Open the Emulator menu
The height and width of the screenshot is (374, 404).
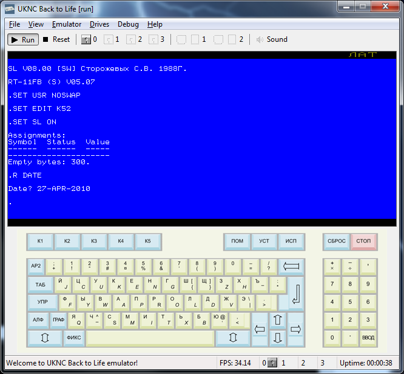pyautogui.click(x=67, y=24)
